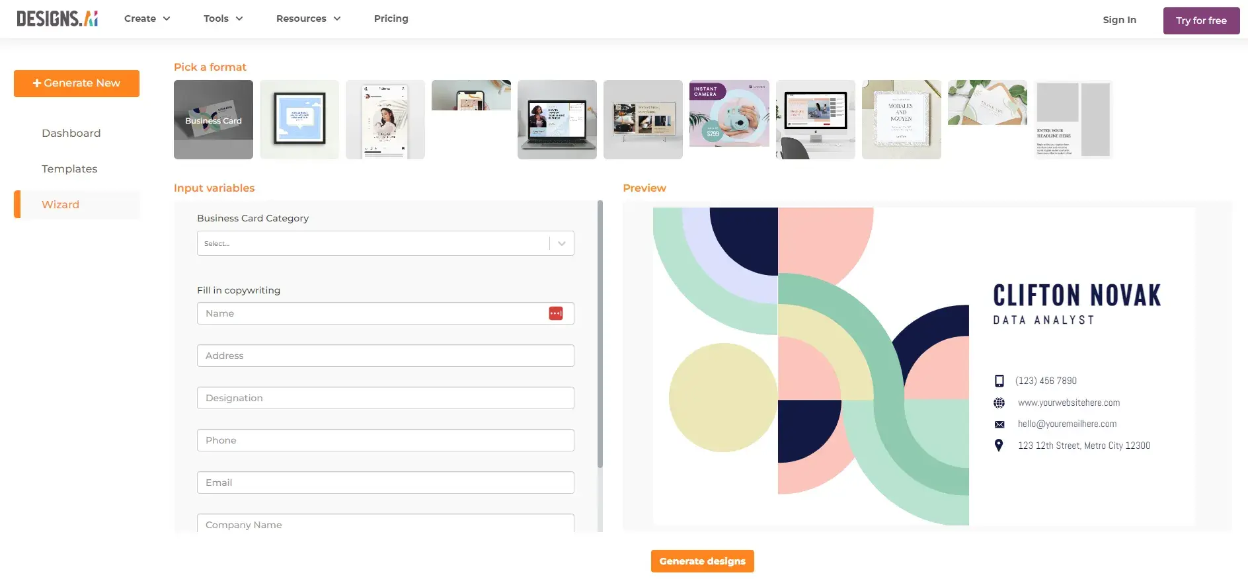This screenshot has width=1248, height=581.
Task: Select the social post portrait format thumbnail
Action: pos(385,120)
